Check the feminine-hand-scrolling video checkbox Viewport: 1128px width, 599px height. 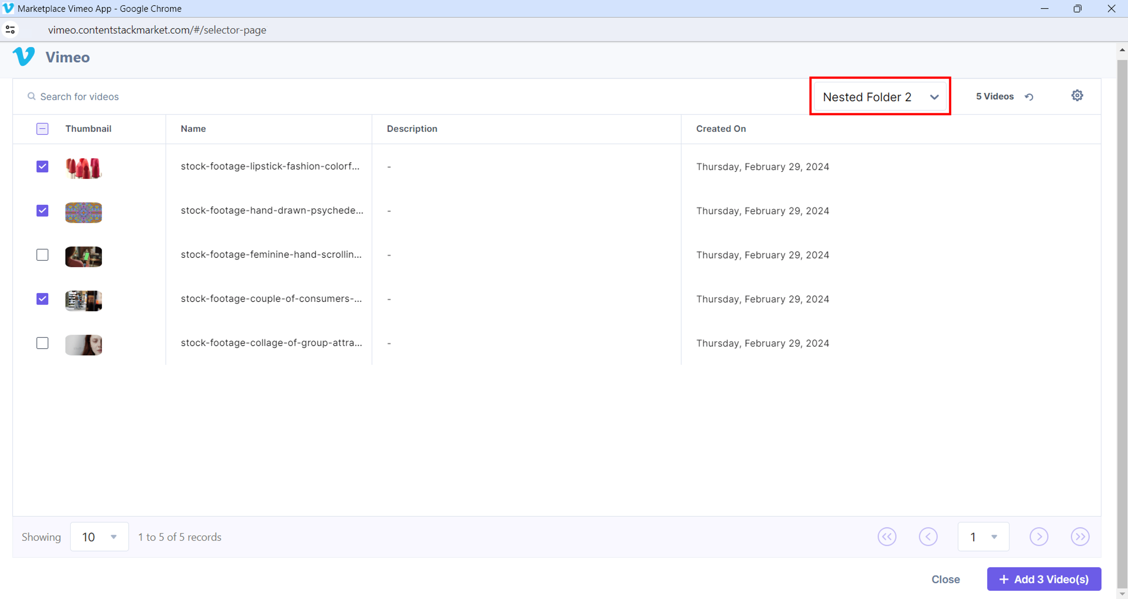tap(43, 255)
